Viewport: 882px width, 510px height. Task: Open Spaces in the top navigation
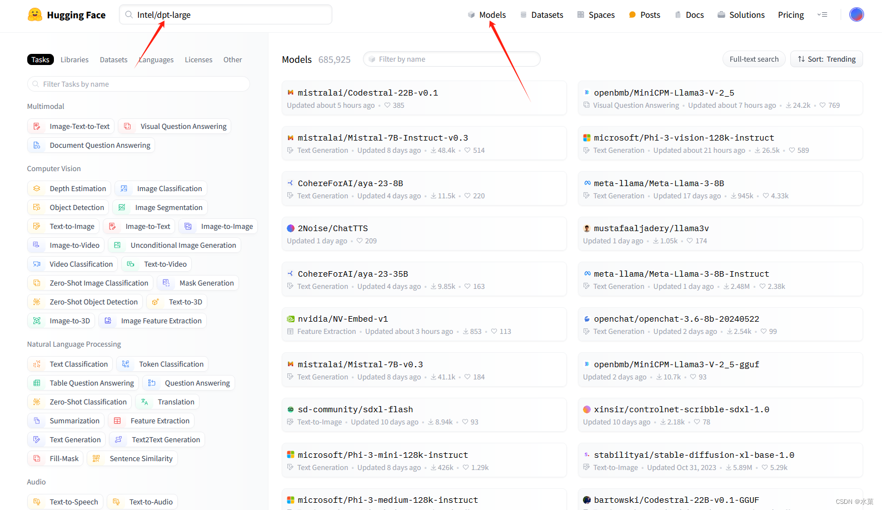[596, 14]
